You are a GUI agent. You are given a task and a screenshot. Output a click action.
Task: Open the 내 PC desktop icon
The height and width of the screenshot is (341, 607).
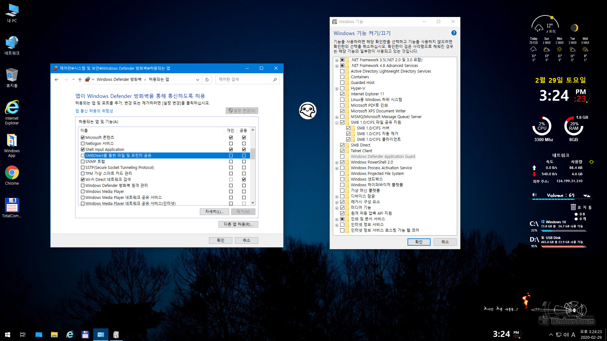coord(12,13)
